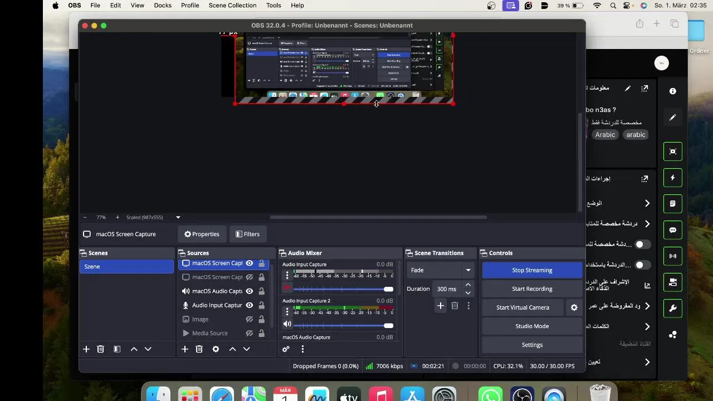713x401 pixels.
Task: Expand first chevron row under right window actions
Action: (x=647, y=203)
